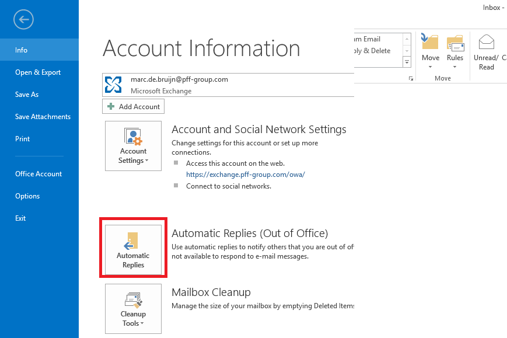Screen dimensions: 507x338
Task: Open the Office Account page
Action: tap(39, 174)
